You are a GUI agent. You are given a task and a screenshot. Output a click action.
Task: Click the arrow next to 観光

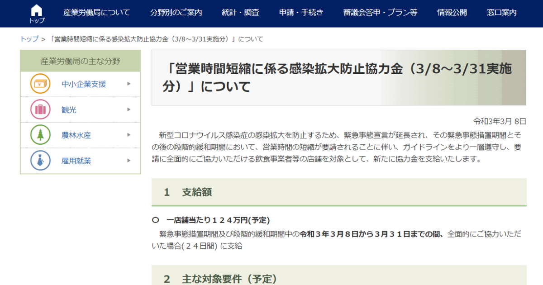coord(129,109)
